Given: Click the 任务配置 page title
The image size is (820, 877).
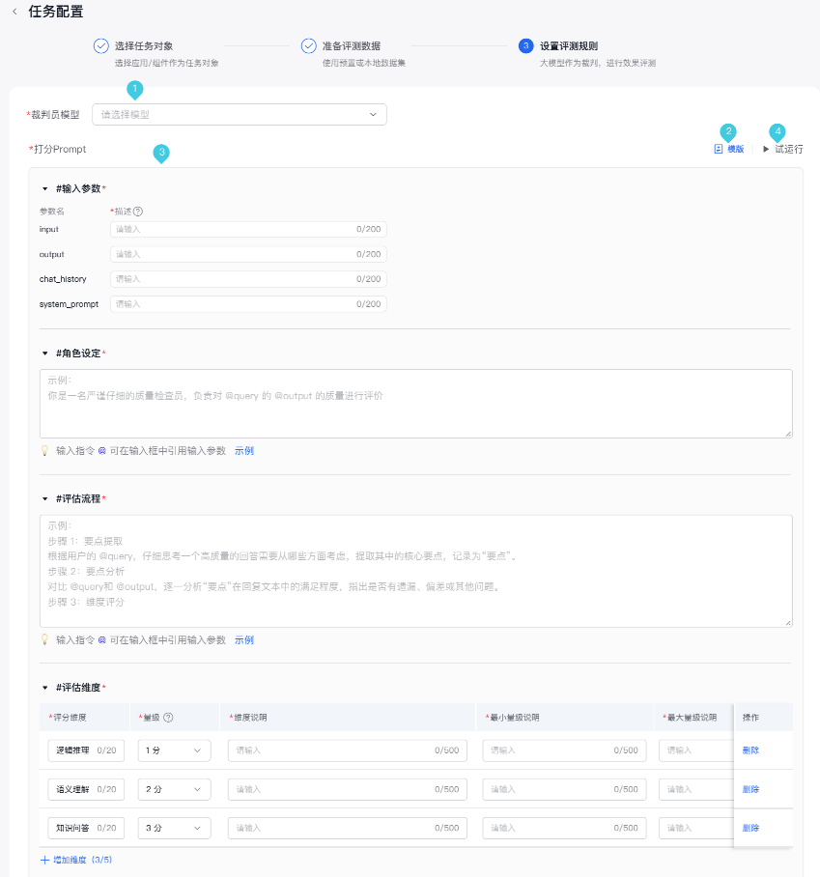Looking at the screenshot, I should pos(56,12).
